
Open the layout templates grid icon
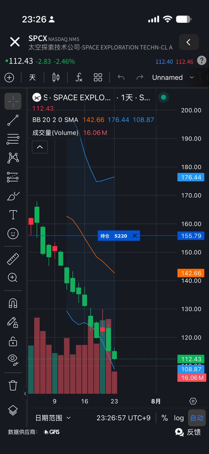click(98, 78)
